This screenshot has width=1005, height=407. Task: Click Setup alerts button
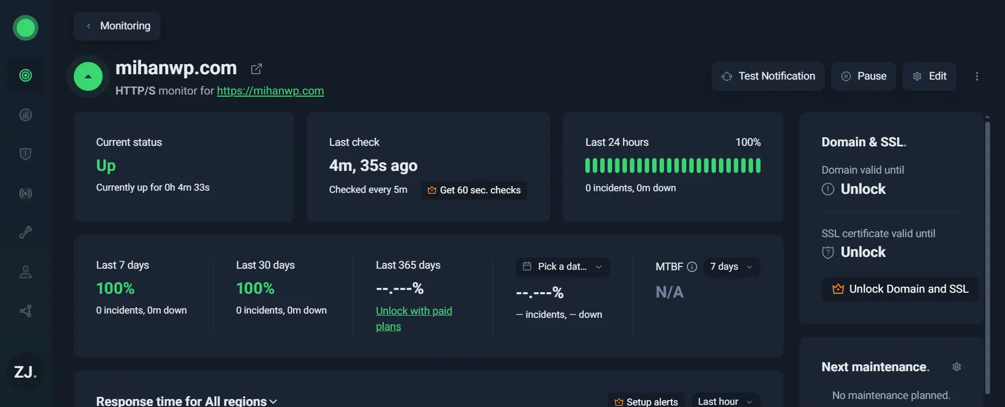click(x=646, y=402)
